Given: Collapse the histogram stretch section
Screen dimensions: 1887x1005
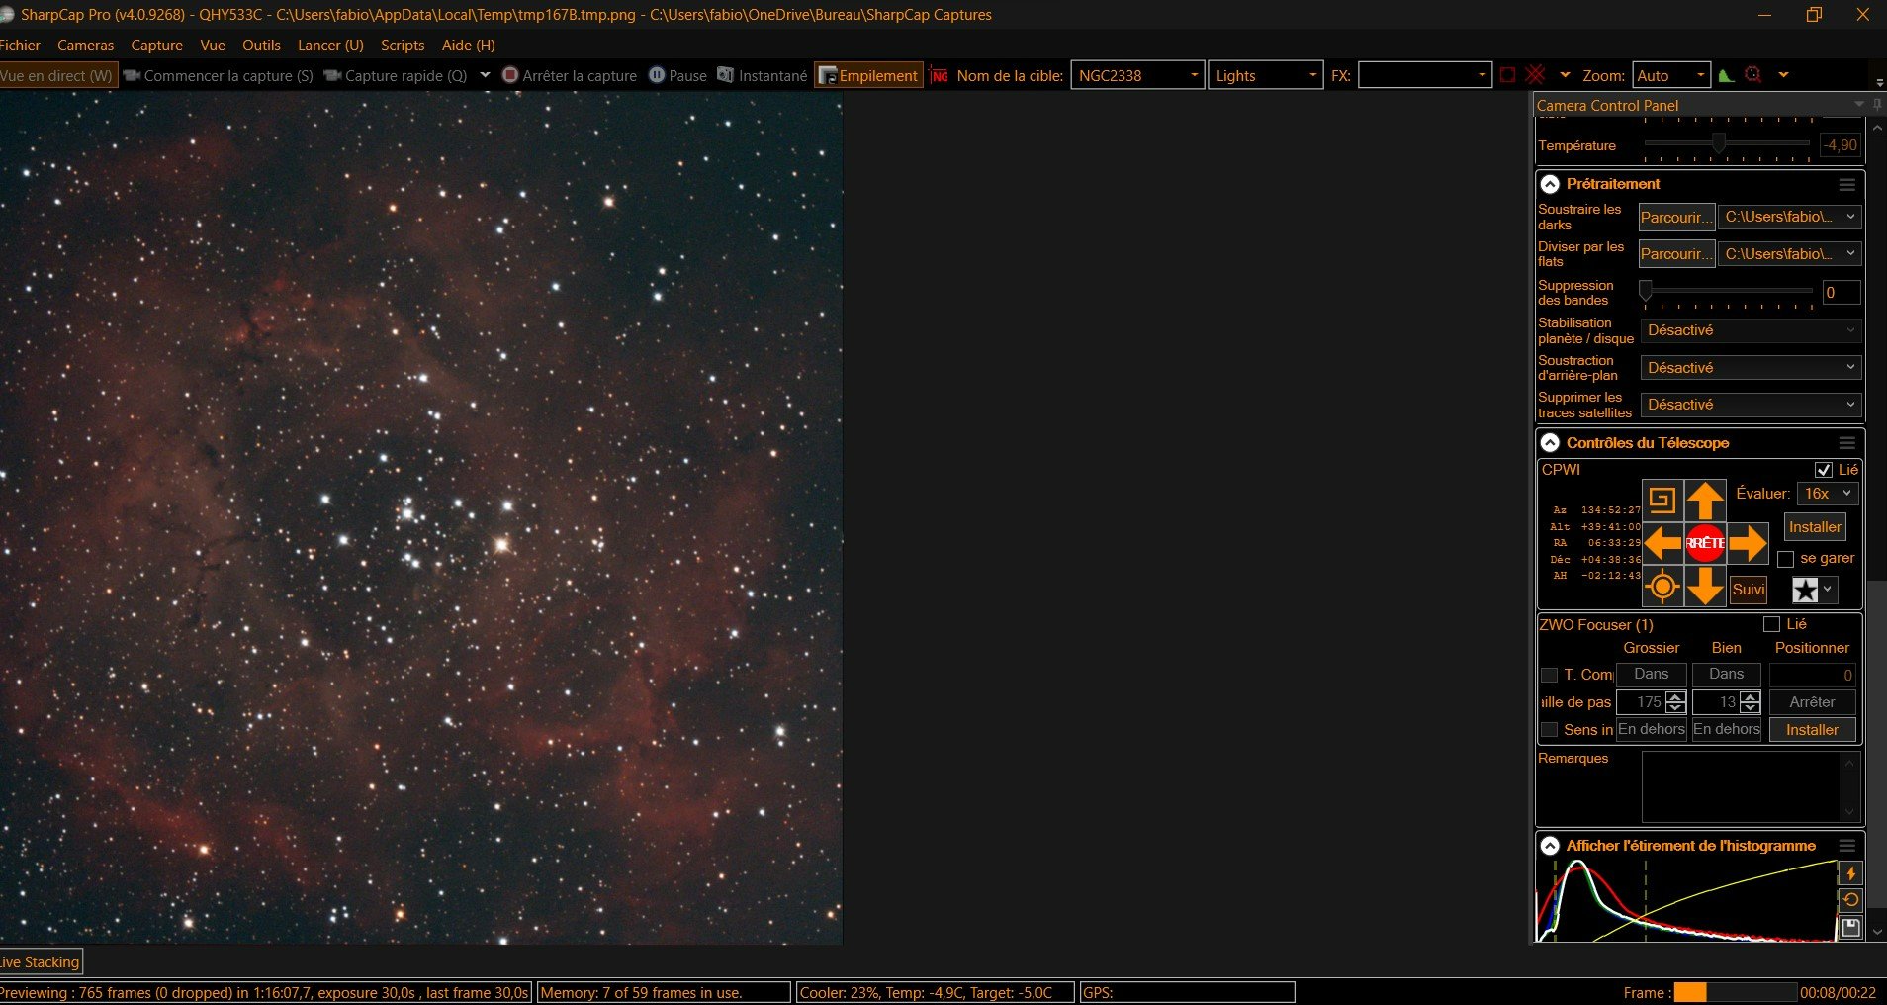Looking at the screenshot, I should point(1550,846).
